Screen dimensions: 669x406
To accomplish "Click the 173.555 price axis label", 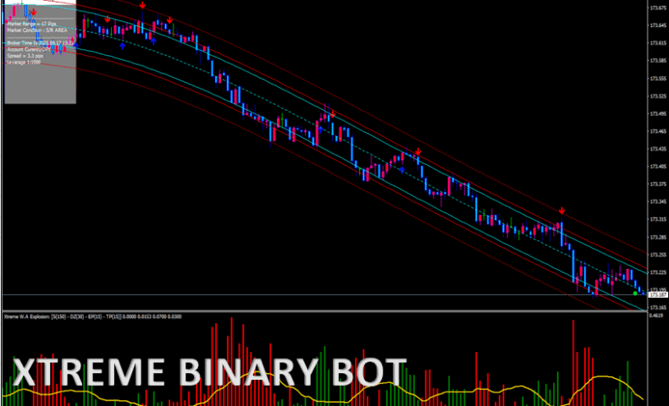I will pos(658,79).
